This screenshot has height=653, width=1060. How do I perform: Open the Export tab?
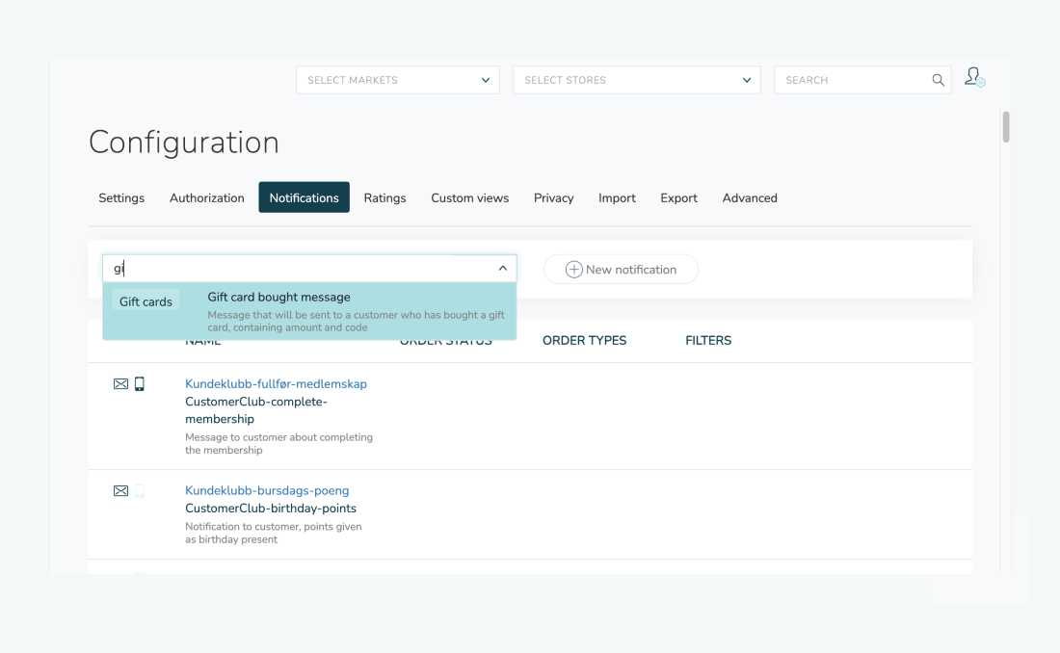pyautogui.click(x=678, y=198)
